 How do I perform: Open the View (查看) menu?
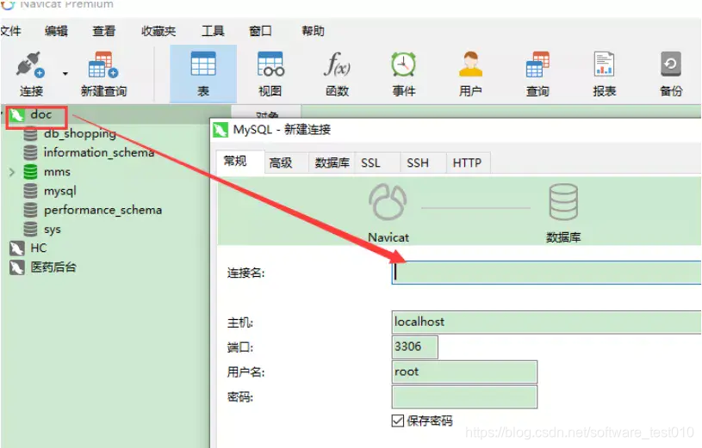pyautogui.click(x=103, y=31)
